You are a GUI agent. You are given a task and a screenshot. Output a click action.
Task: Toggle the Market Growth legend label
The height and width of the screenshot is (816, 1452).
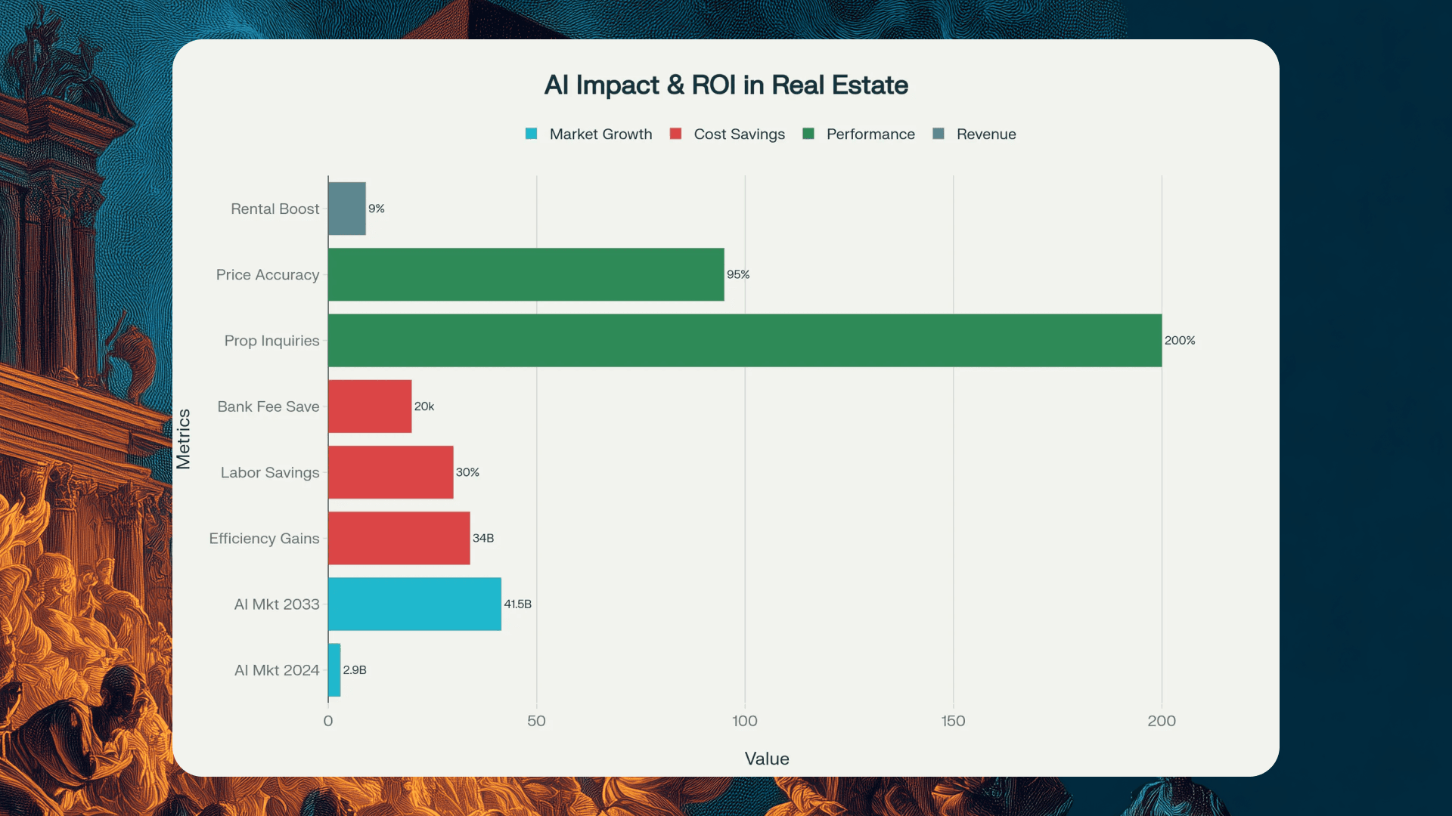[600, 134]
